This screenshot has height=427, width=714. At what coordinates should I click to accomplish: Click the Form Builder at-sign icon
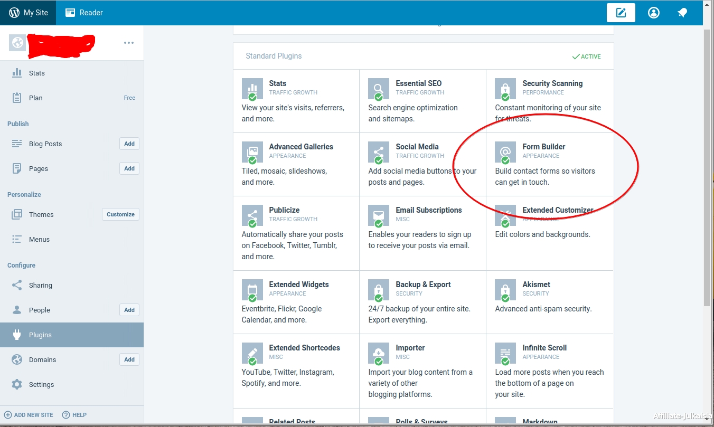coord(505,151)
